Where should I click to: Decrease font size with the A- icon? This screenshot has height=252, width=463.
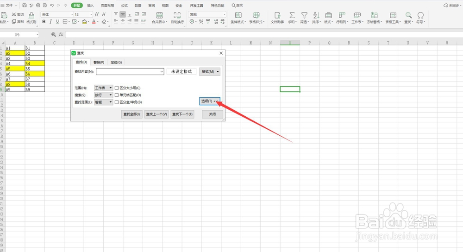104,14
